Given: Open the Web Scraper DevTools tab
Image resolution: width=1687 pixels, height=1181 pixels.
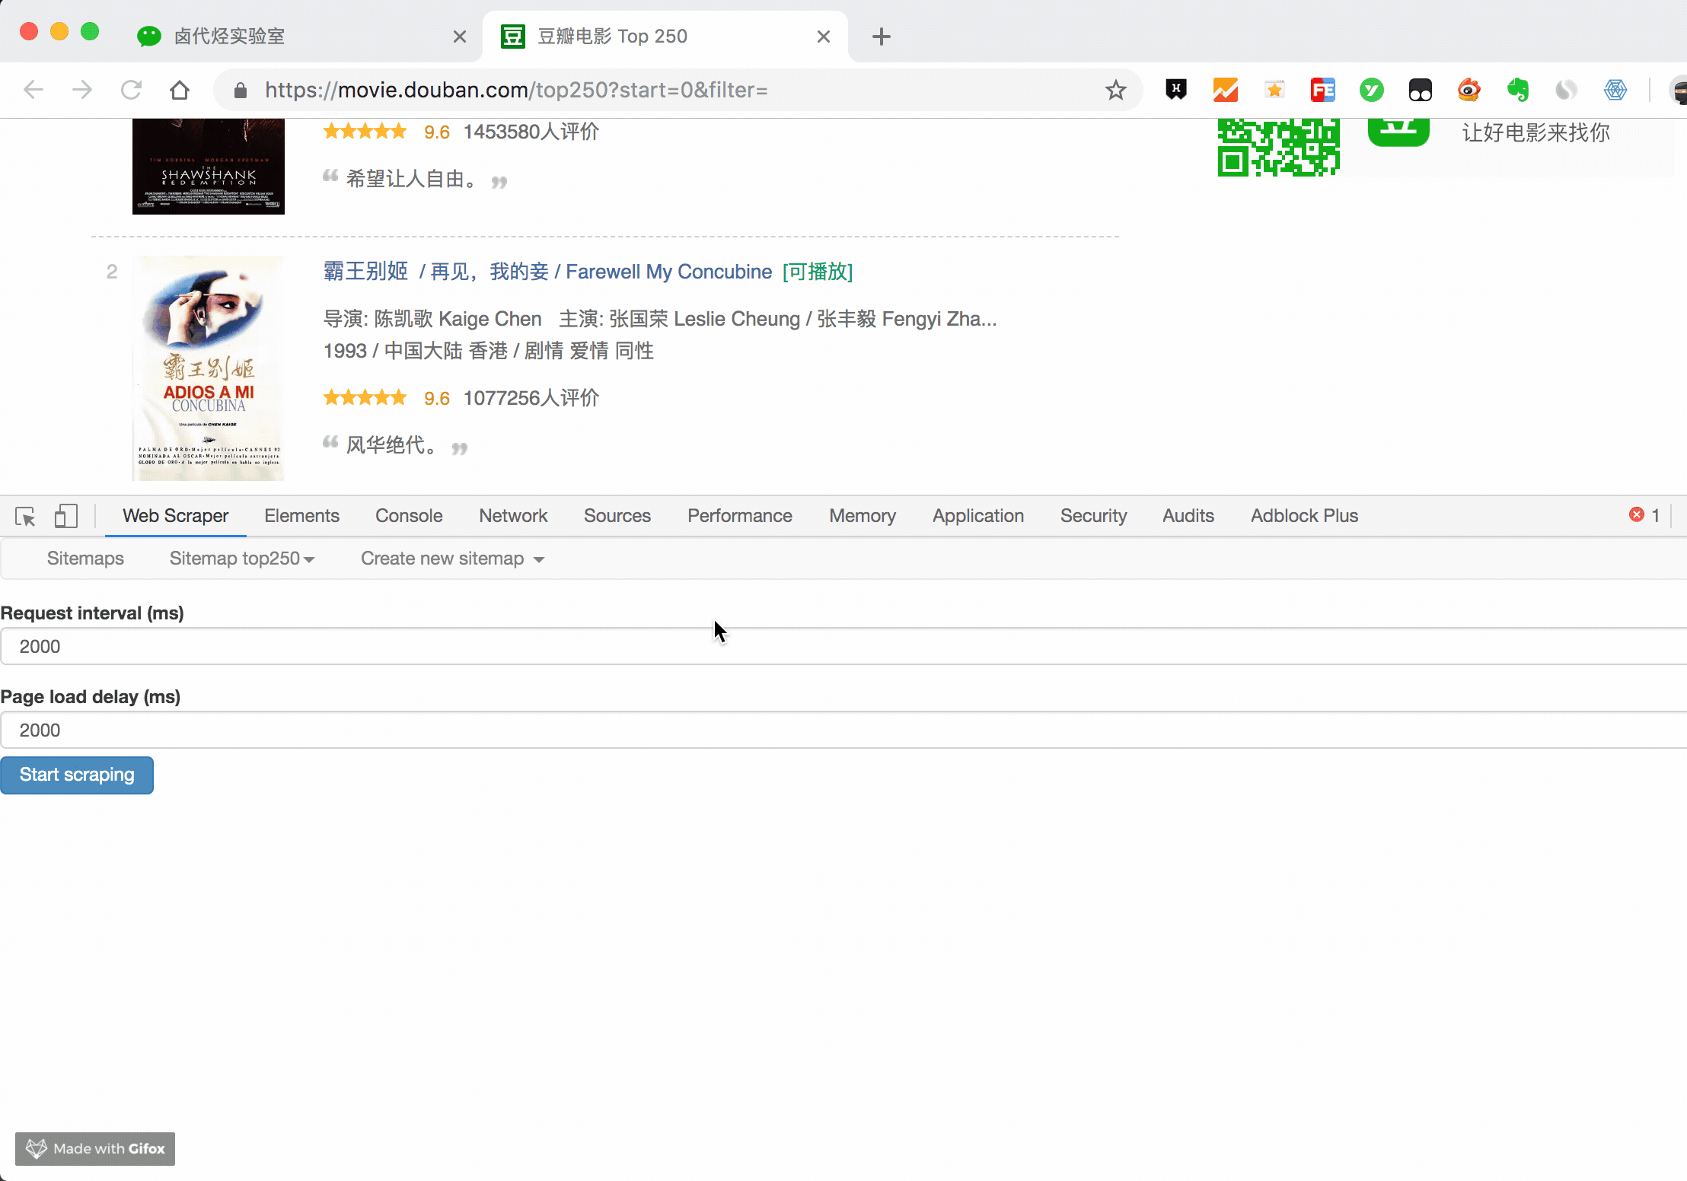Looking at the screenshot, I should [x=176, y=516].
